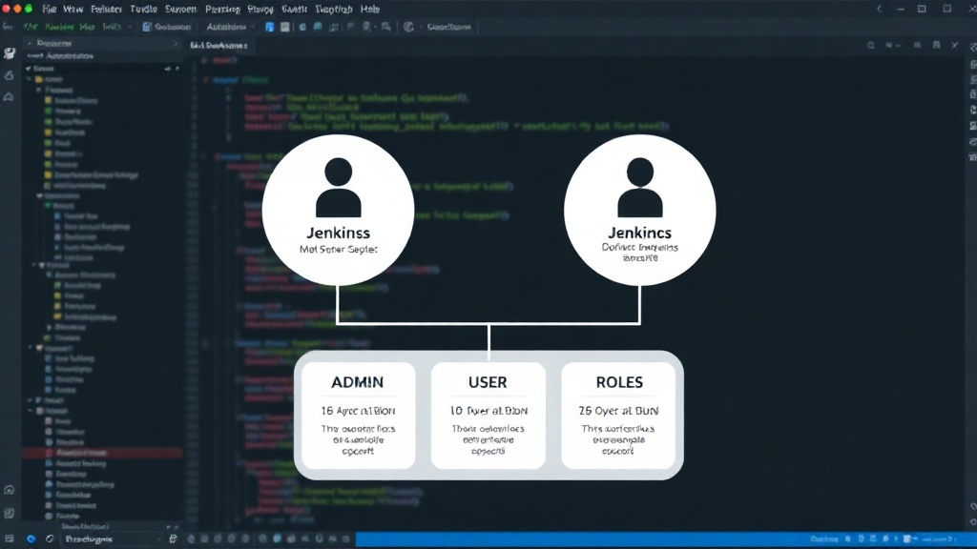The width and height of the screenshot is (977, 549).
Task: Click the house-shaped icon in left activity bar
Action: point(9,96)
